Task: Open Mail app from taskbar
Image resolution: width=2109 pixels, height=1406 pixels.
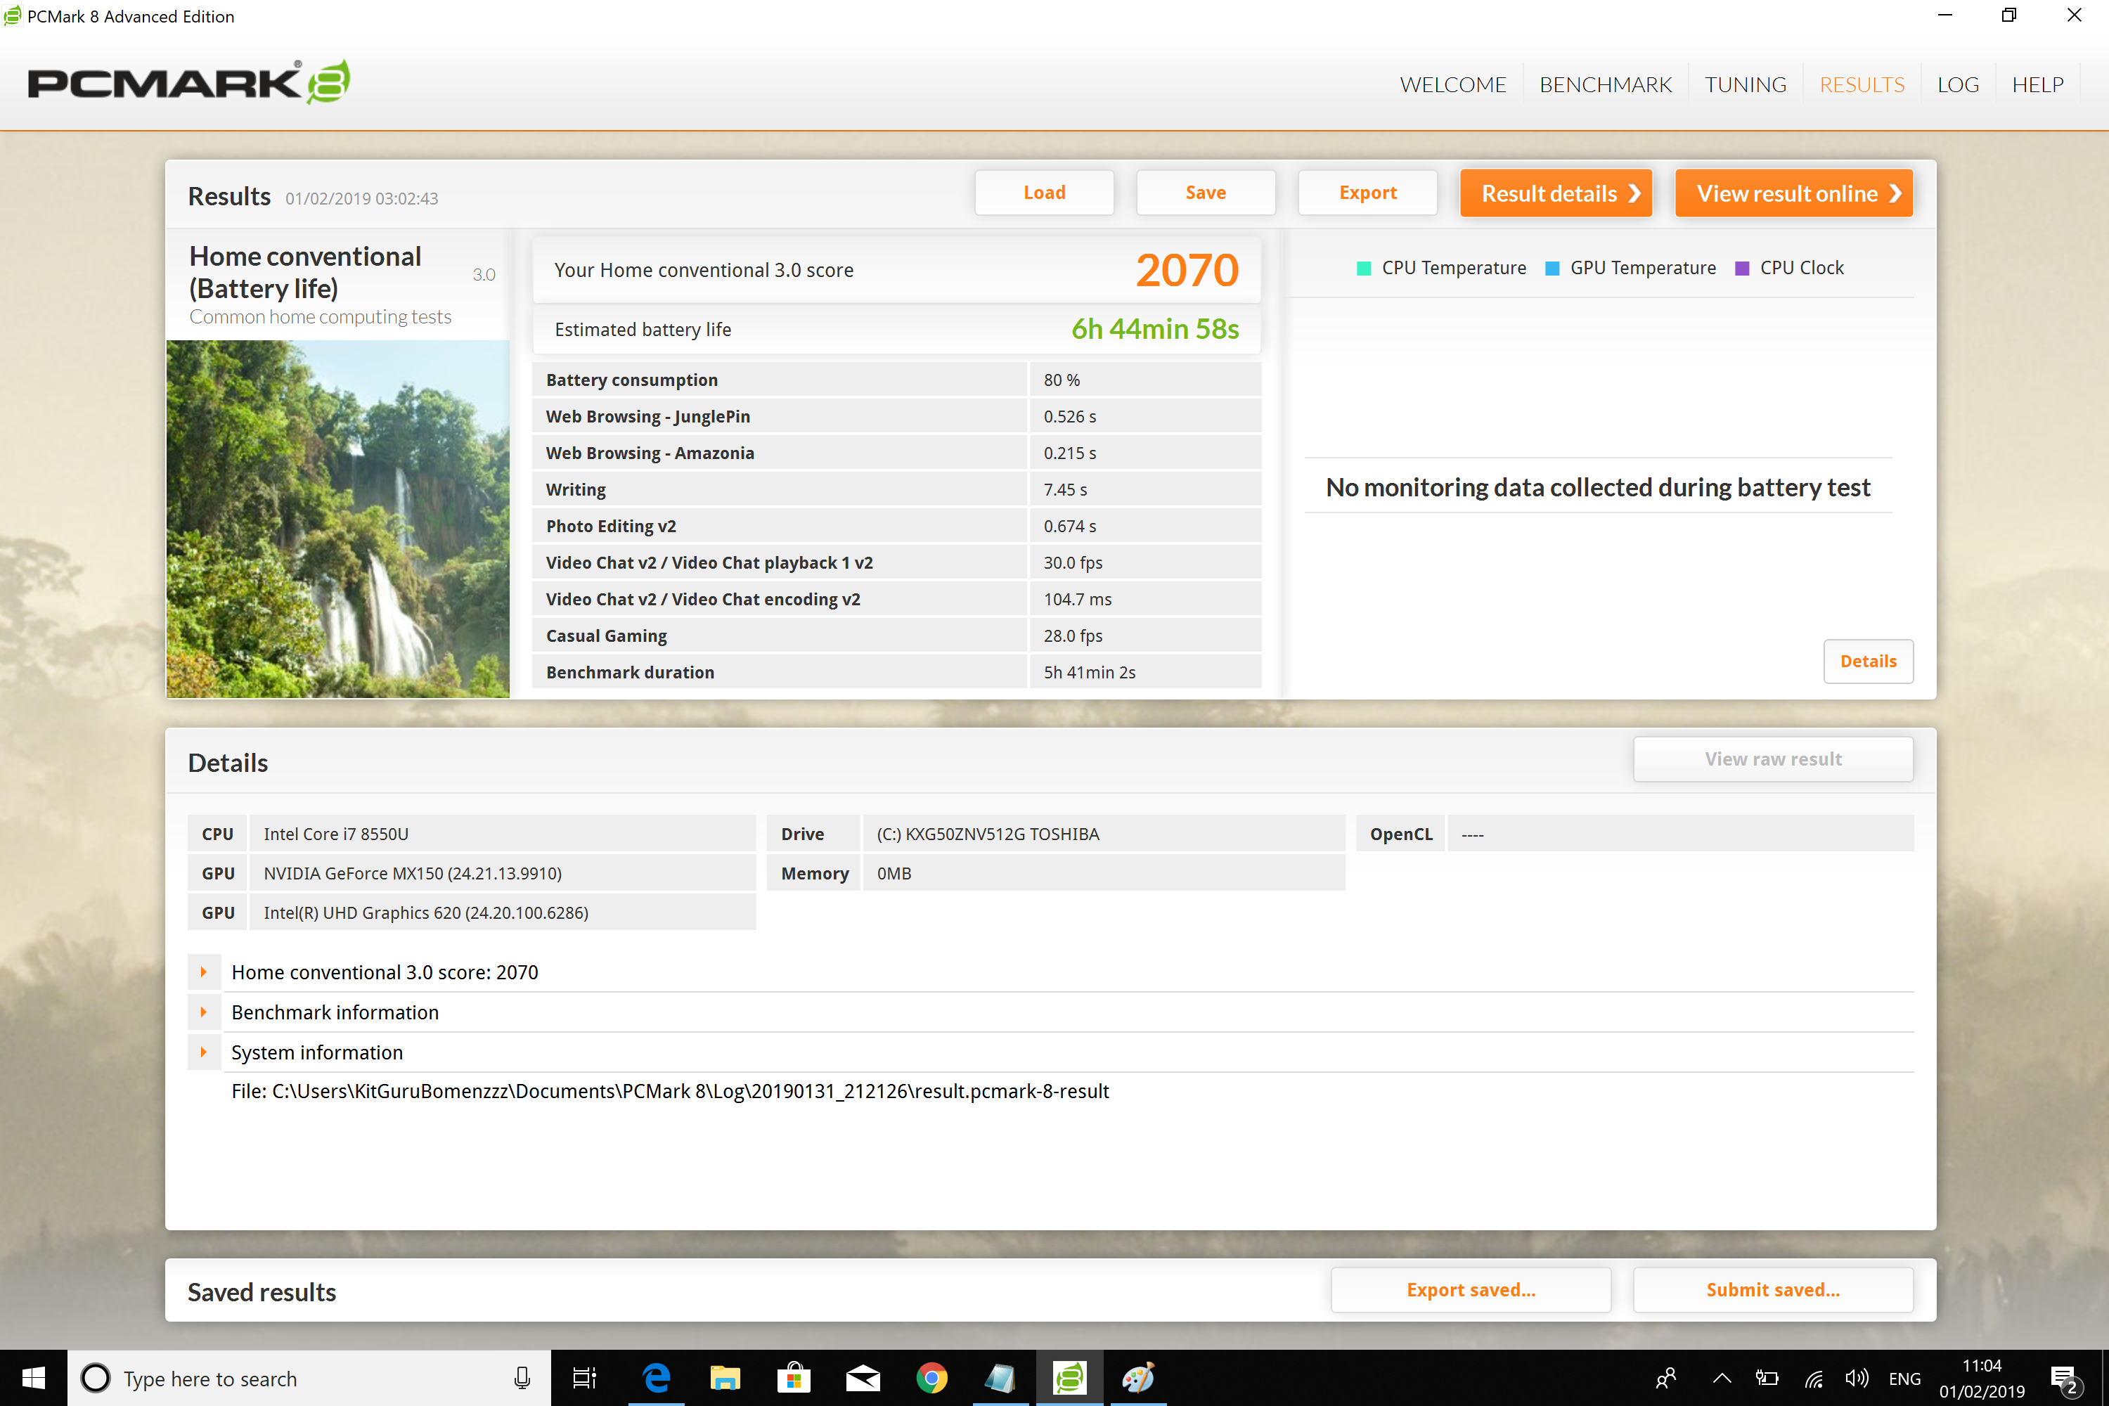Action: click(863, 1378)
